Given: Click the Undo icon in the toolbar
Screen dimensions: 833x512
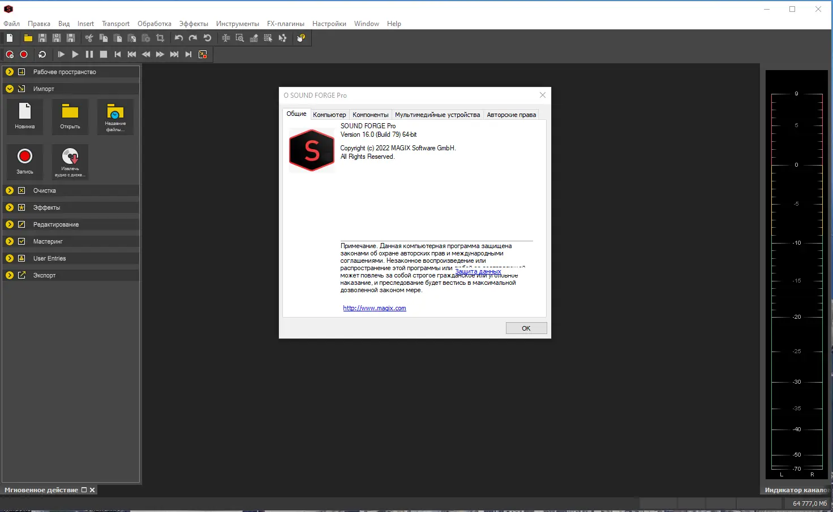Looking at the screenshot, I should pyautogui.click(x=178, y=38).
